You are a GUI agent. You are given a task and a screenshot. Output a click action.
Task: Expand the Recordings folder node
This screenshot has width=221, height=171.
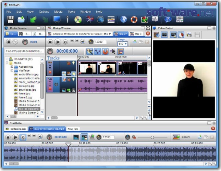point(12,67)
